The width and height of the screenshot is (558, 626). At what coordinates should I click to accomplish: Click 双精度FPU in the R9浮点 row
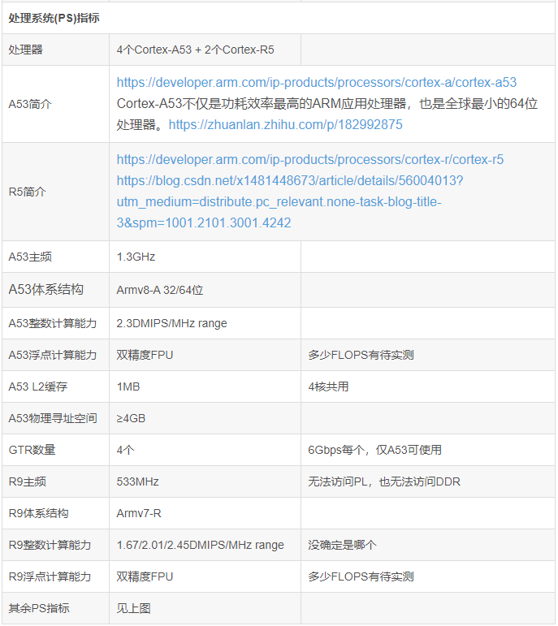coord(145,576)
